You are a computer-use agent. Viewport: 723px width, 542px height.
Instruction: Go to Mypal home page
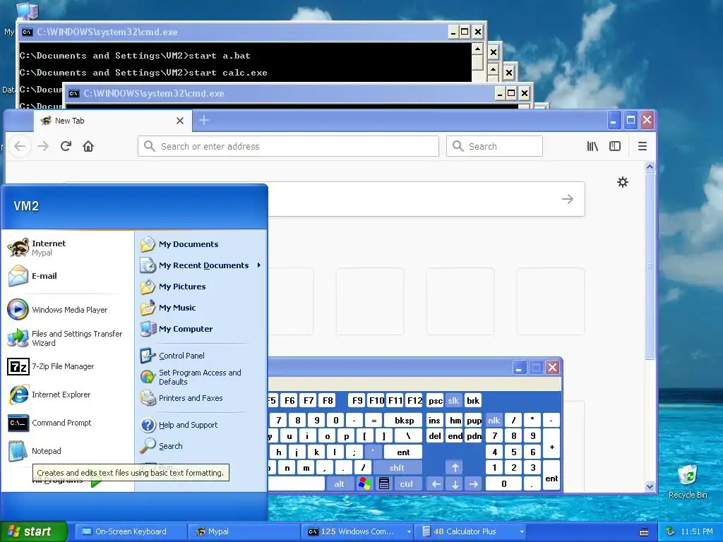(88, 146)
